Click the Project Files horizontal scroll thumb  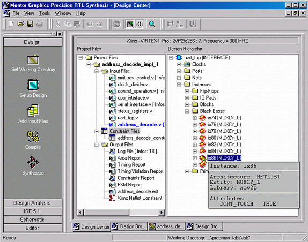click(x=106, y=213)
